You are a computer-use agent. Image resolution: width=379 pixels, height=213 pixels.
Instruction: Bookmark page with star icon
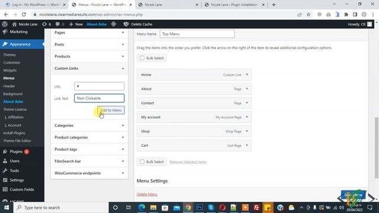309,14
